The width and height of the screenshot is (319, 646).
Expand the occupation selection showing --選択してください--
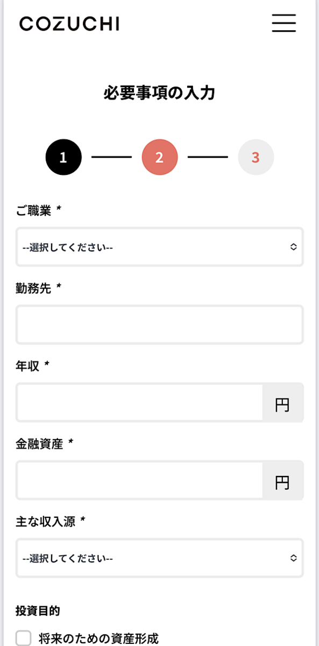(160, 247)
